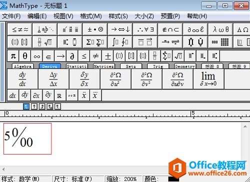The width and height of the screenshot is (250, 182).
Task: Select the second tab-stop alignment button
Action: coord(34,106)
